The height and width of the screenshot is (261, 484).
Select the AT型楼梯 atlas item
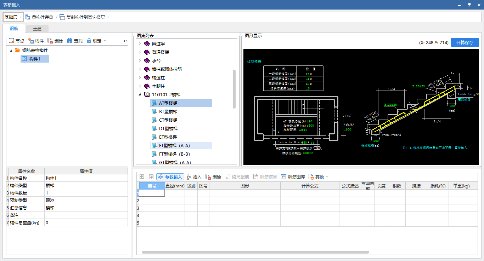(x=181, y=103)
